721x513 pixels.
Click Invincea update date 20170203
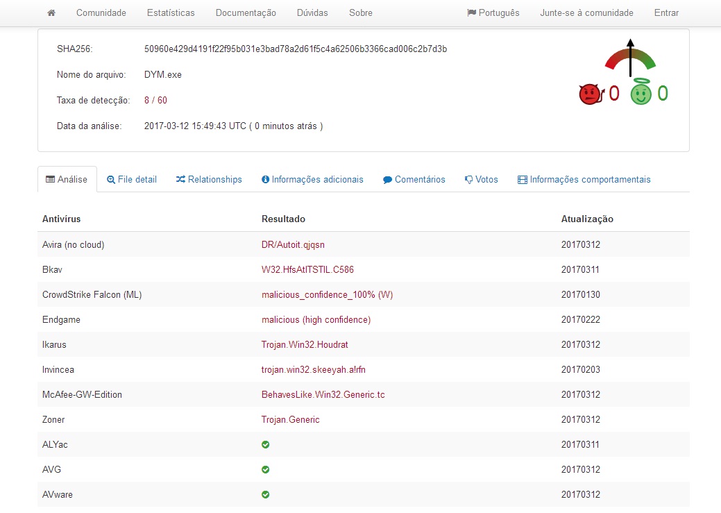tap(580, 369)
